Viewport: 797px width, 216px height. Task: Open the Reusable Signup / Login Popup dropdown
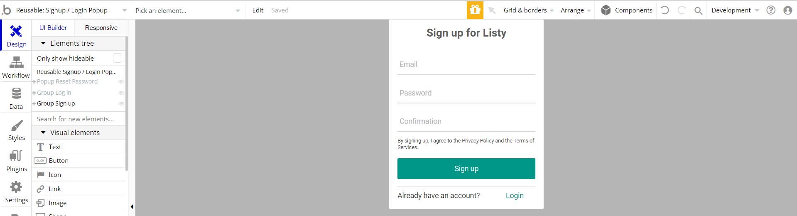(x=71, y=10)
